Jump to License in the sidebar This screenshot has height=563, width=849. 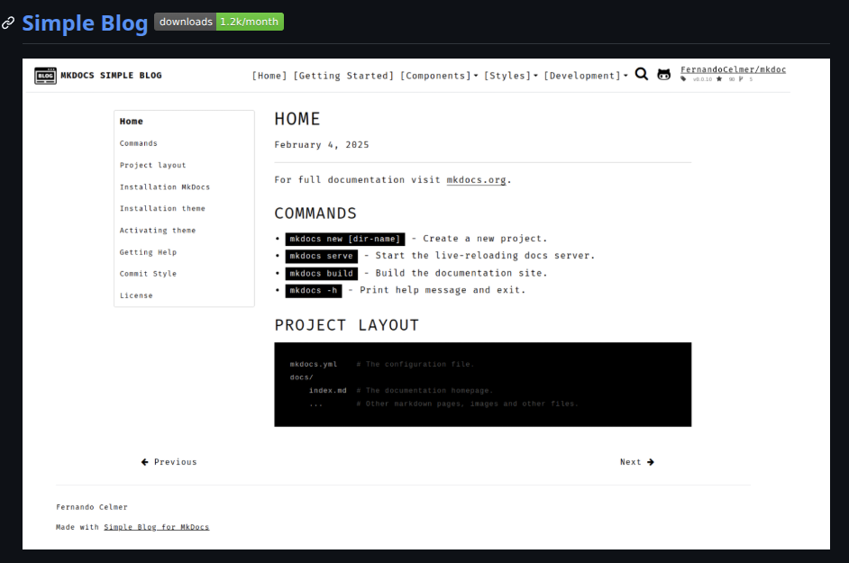tap(136, 295)
